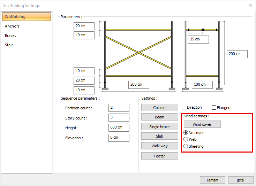Select the No cover radio option
Viewport: 256px width, 186px height.
(x=186, y=133)
